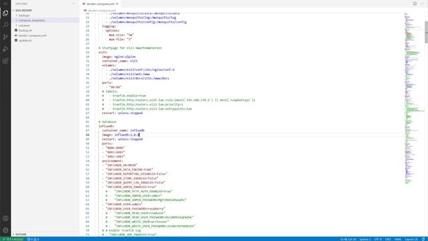Image resolution: width=428 pixels, height=241 pixels.
Task: Open the errors and warnings Problems indicator
Action: click(x=33, y=239)
